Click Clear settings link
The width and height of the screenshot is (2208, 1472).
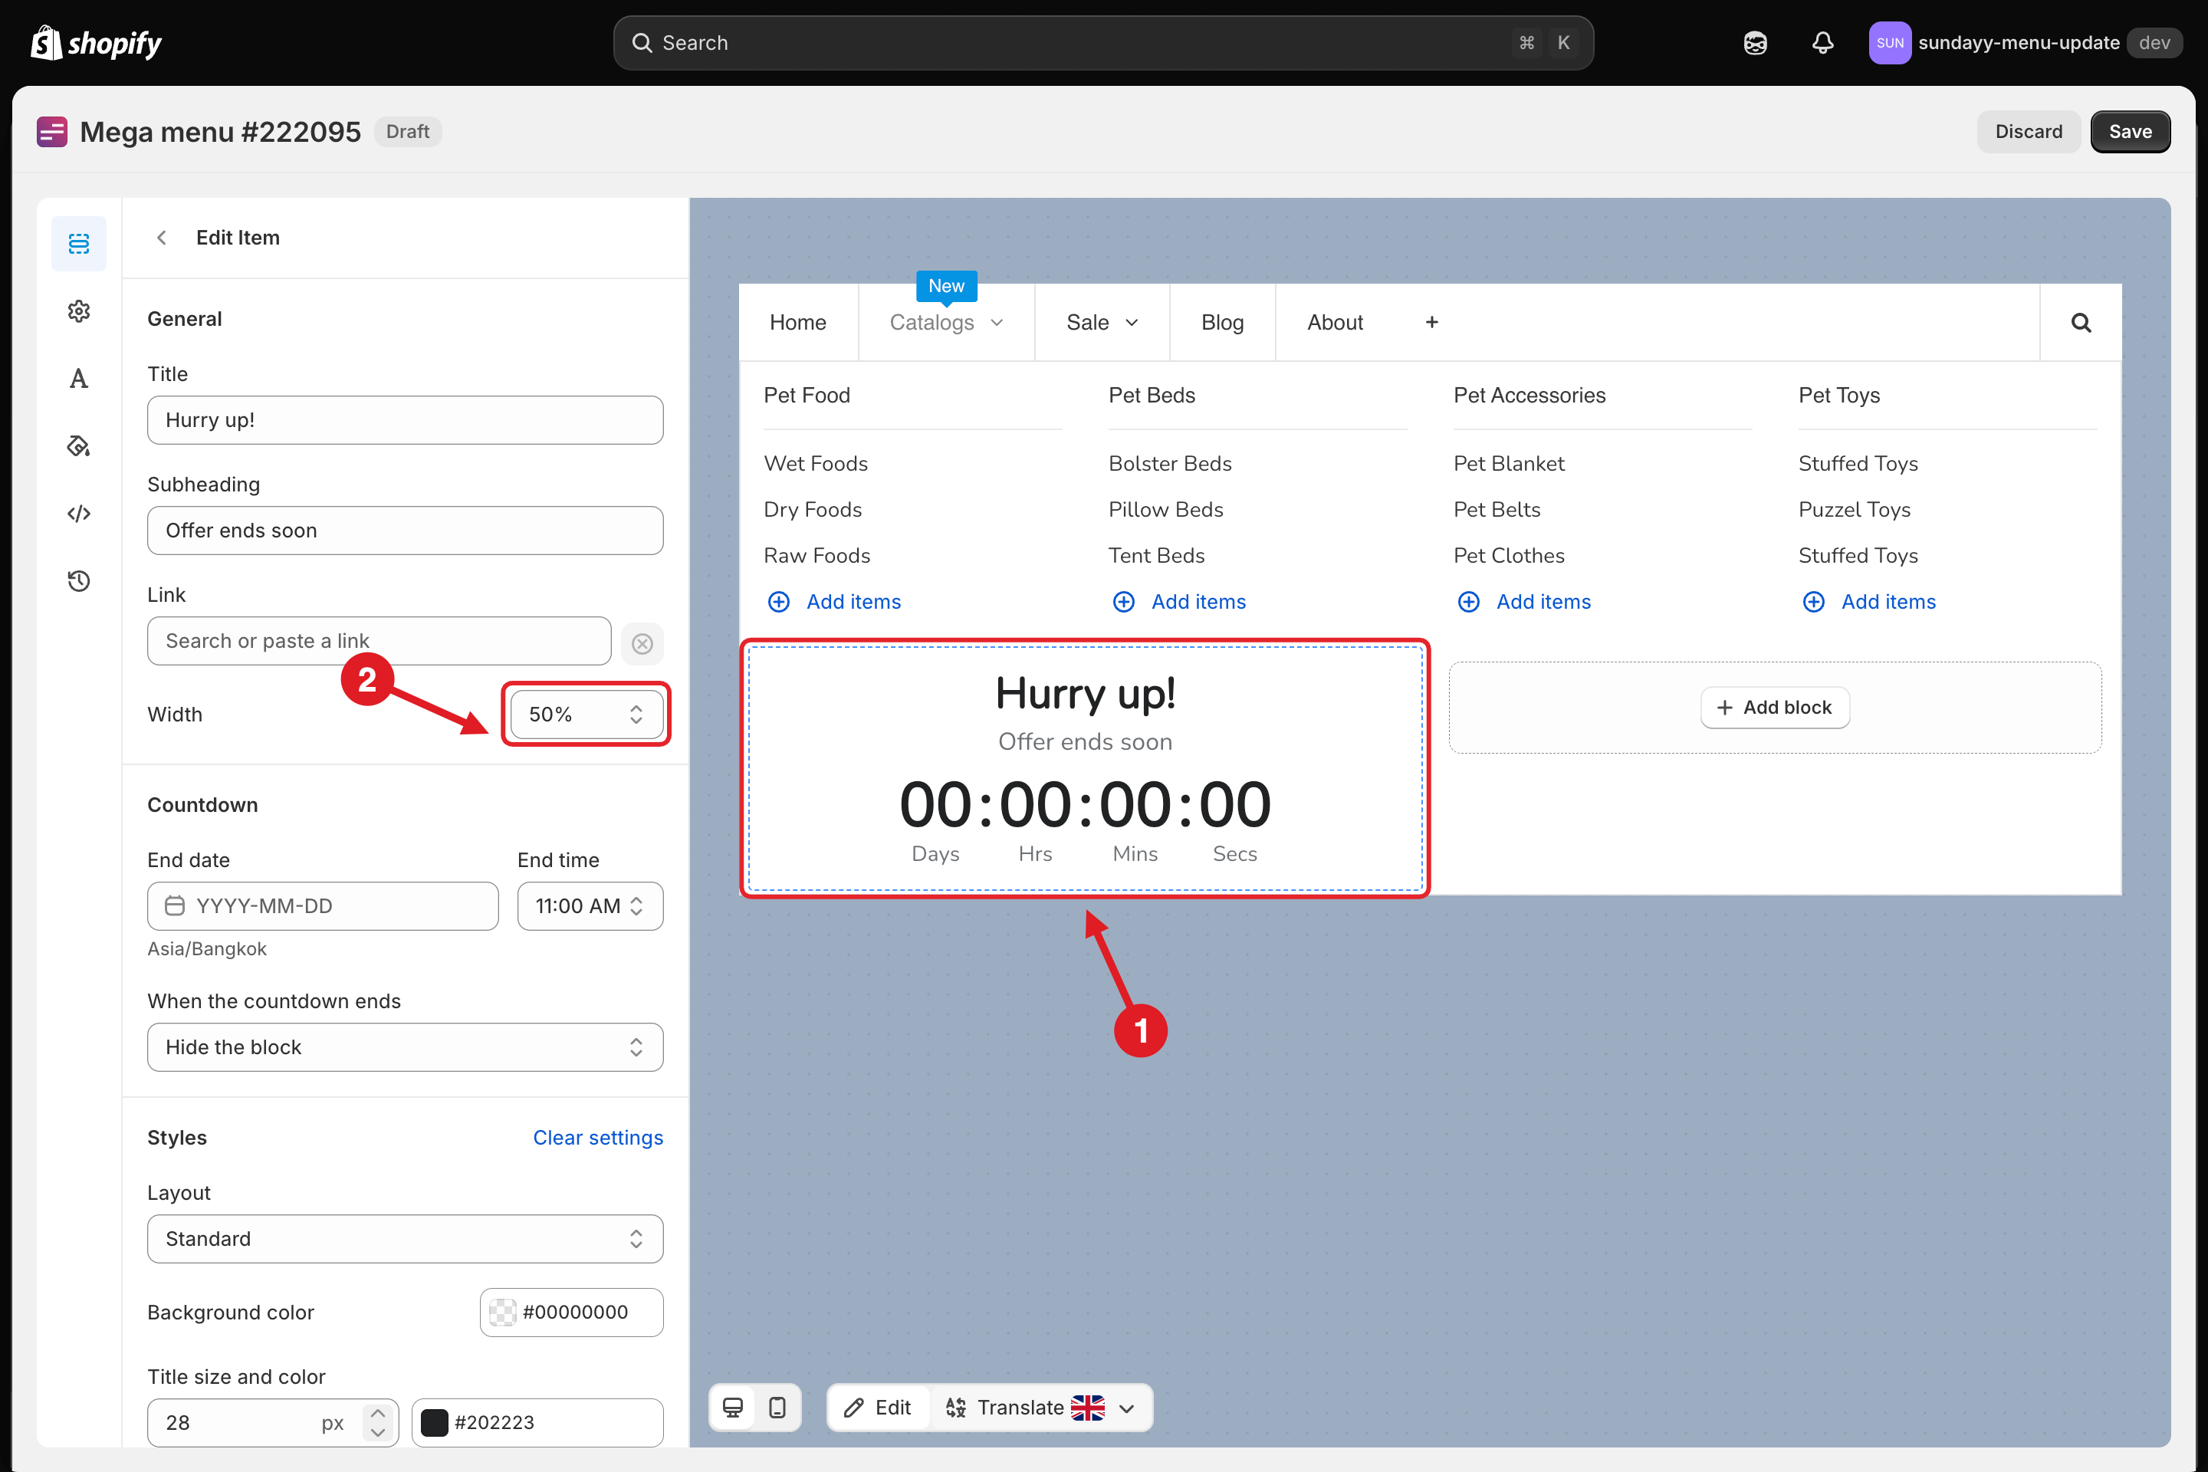pyautogui.click(x=598, y=1138)
